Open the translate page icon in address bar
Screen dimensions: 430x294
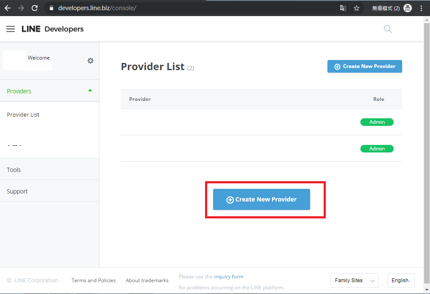[343, 8]
